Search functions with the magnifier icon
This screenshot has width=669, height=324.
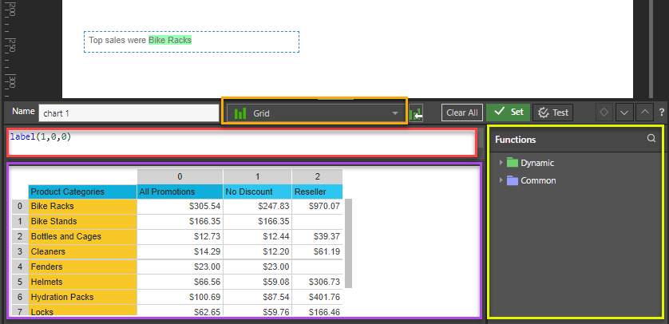click(x=651, y=139)
